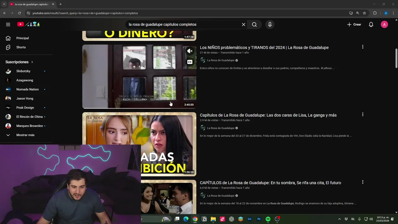Open options for Las dos caras de Lisa video

coord(363,114)
